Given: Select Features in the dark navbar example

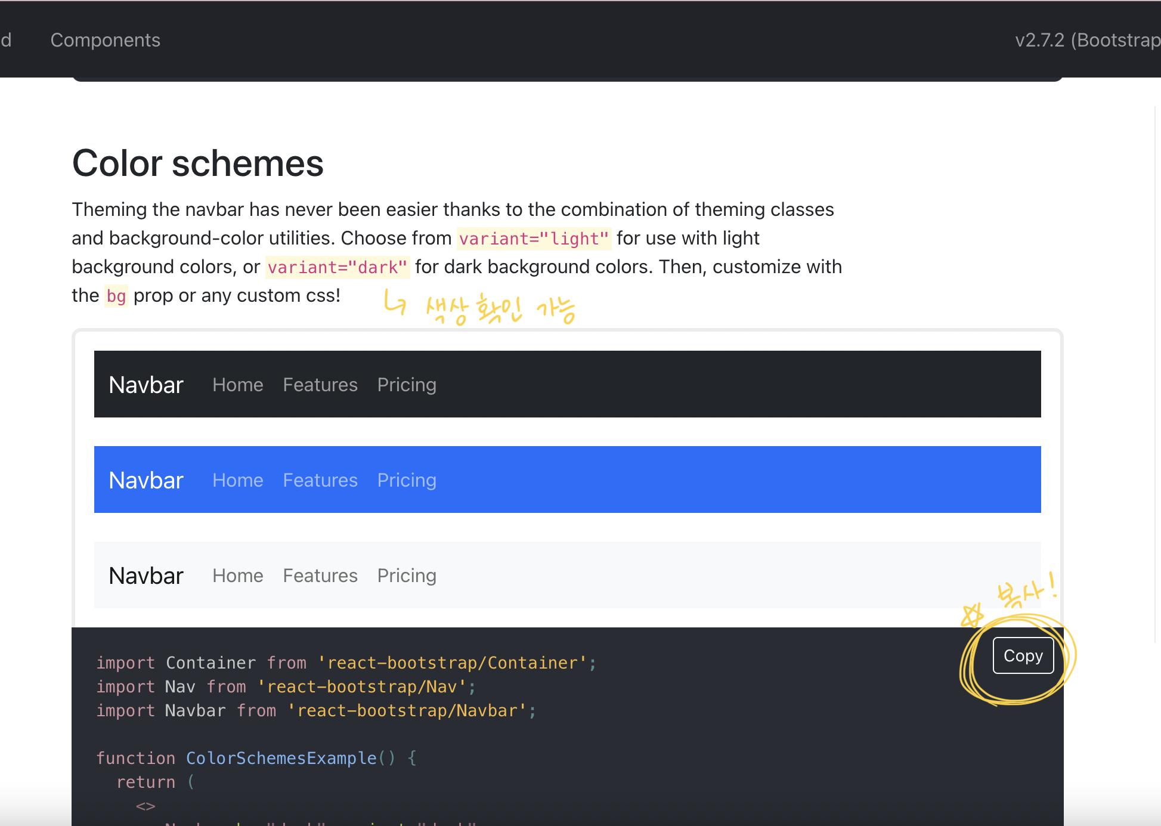Looking at the screenshot, I should (320, 385).
